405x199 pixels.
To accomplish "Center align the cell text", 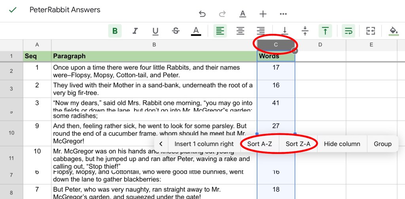I will click(x=240, y=31).
